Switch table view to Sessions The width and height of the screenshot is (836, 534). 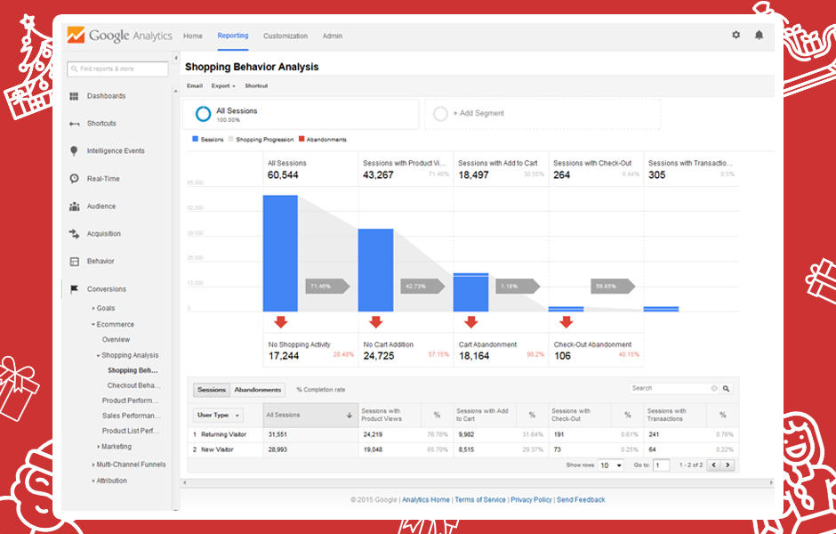tap(212, 390)
